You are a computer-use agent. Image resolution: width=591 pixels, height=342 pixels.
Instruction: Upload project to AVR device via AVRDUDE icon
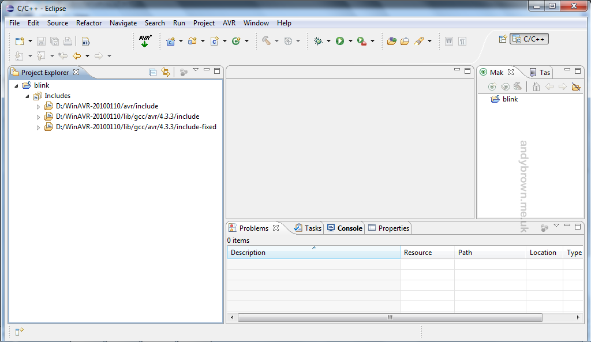(x=143, y=41)
